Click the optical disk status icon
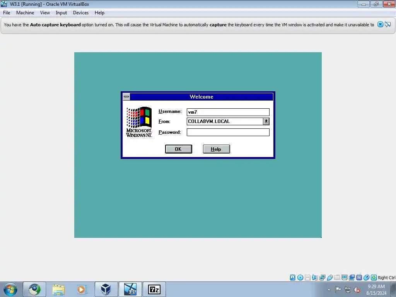This screenshot has height=297, width=396. pyautogui.click(x=300, y=278)
